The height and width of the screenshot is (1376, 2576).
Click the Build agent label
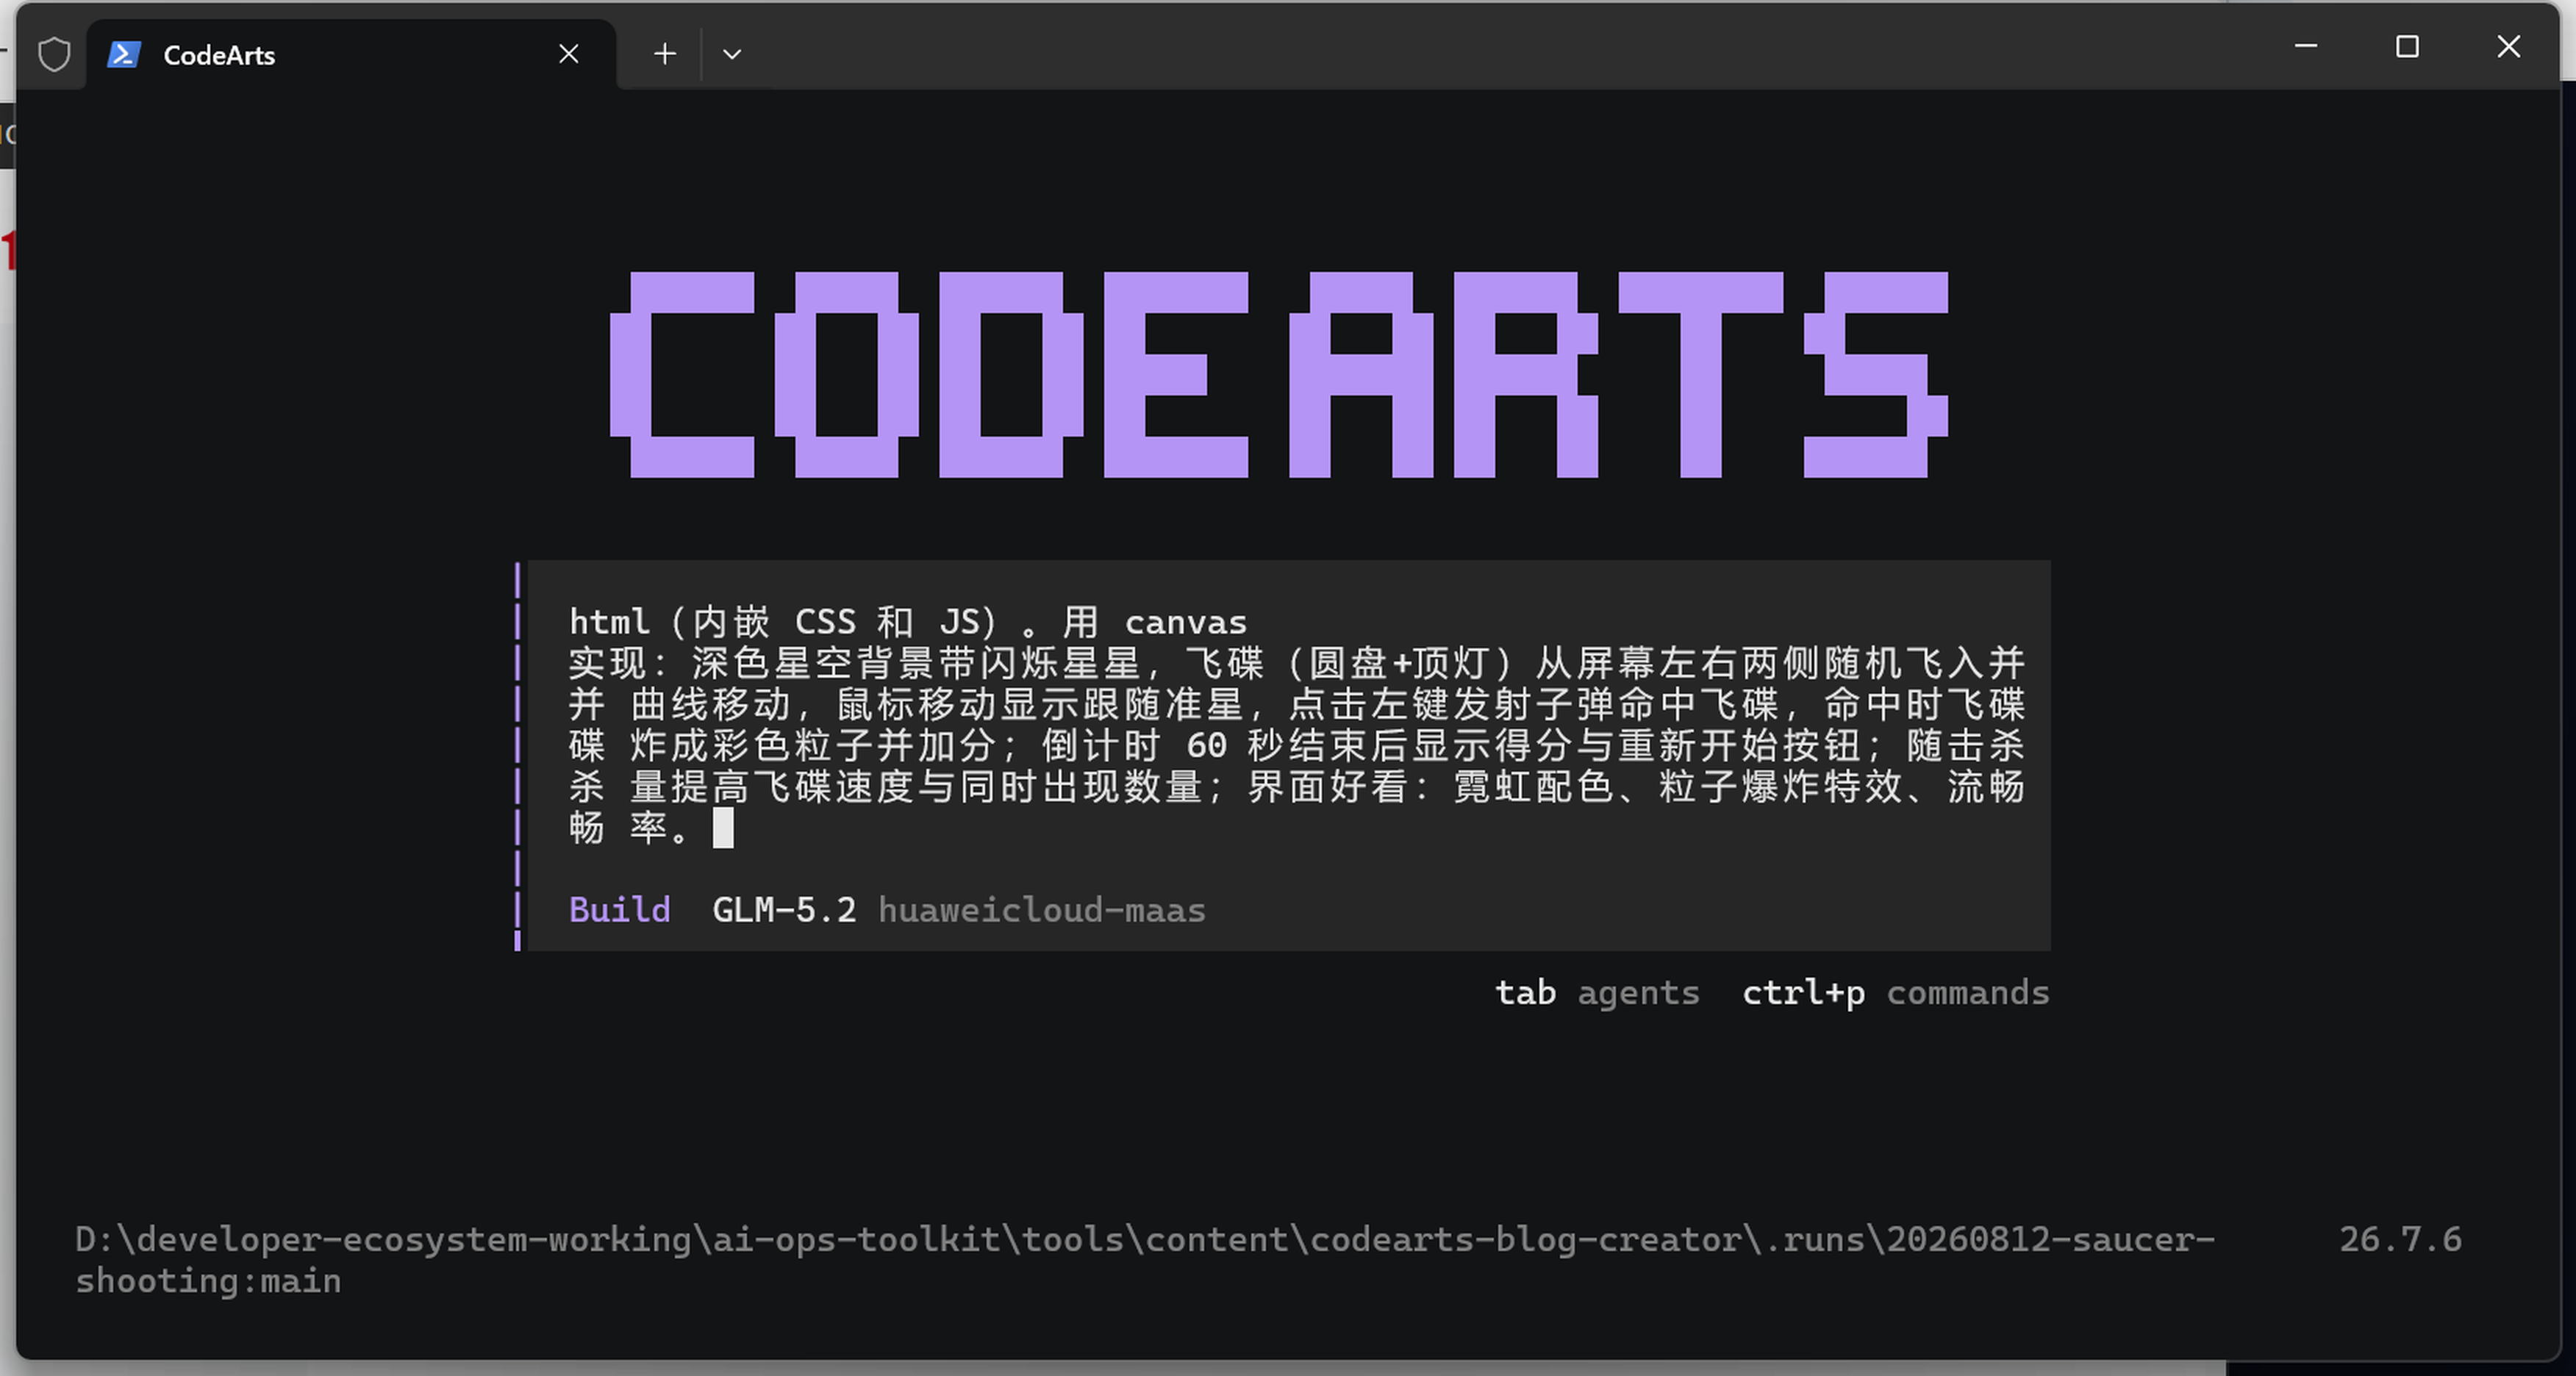[620, 910]
